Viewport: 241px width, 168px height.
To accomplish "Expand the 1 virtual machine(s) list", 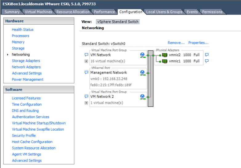I will [x=86, y=103].
